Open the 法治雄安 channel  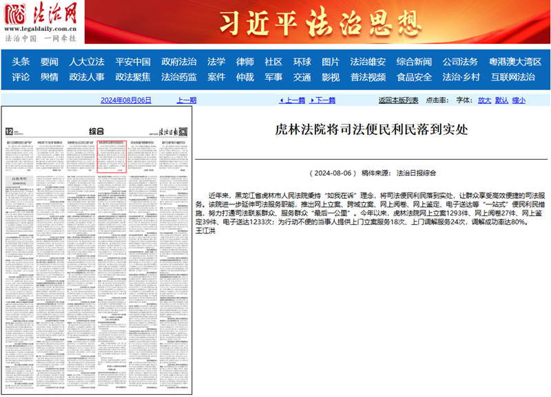[368, 62]
